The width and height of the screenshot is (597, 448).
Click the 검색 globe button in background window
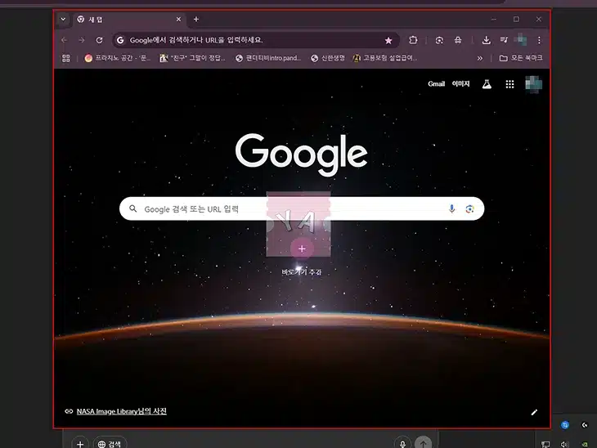point(110,444)
